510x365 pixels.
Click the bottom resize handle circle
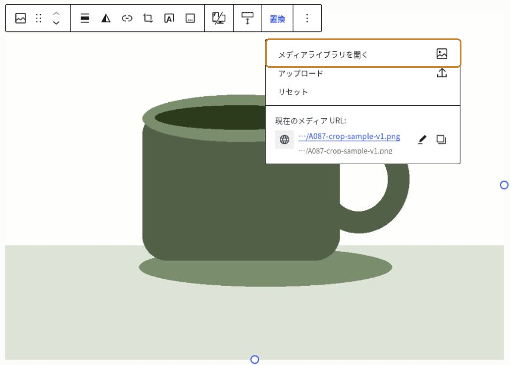pyautogui.click(x=254, y=360)
